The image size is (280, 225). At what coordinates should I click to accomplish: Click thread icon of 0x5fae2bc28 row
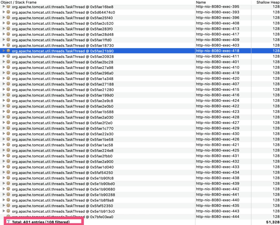8,62
